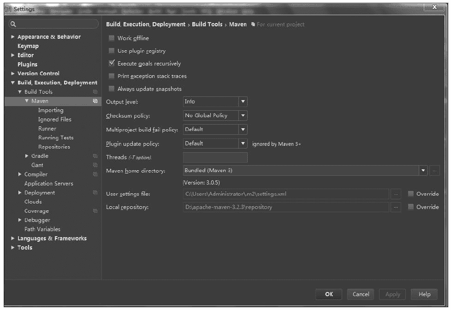Viewport: 451px width, 310px height.
Task: Select Importing under Maven settings
Action: tap(51, 110)
